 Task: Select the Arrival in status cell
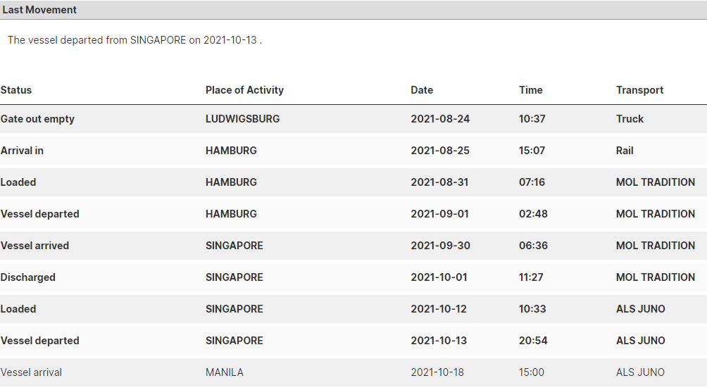(x=22, y=151)
